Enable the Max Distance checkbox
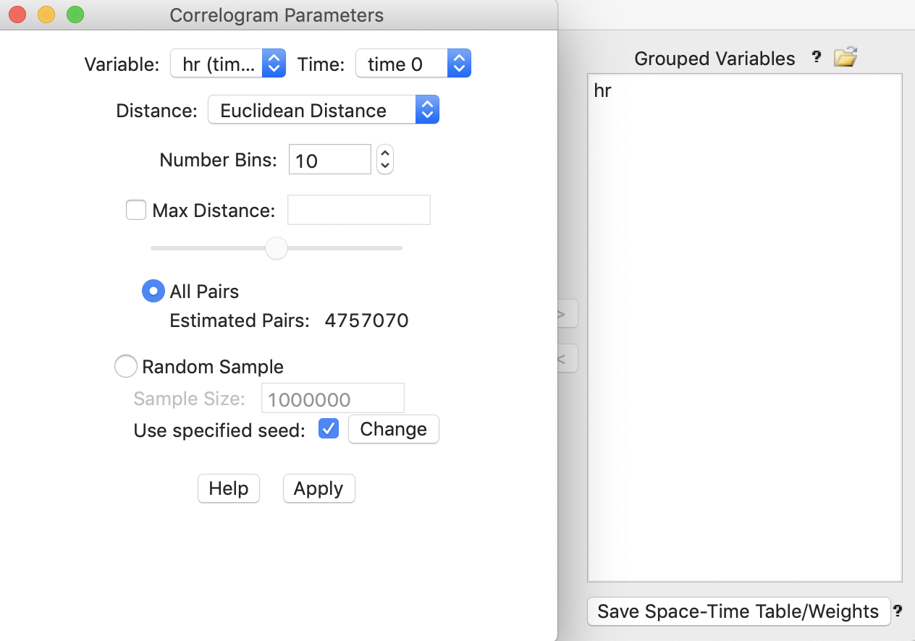 136,210
